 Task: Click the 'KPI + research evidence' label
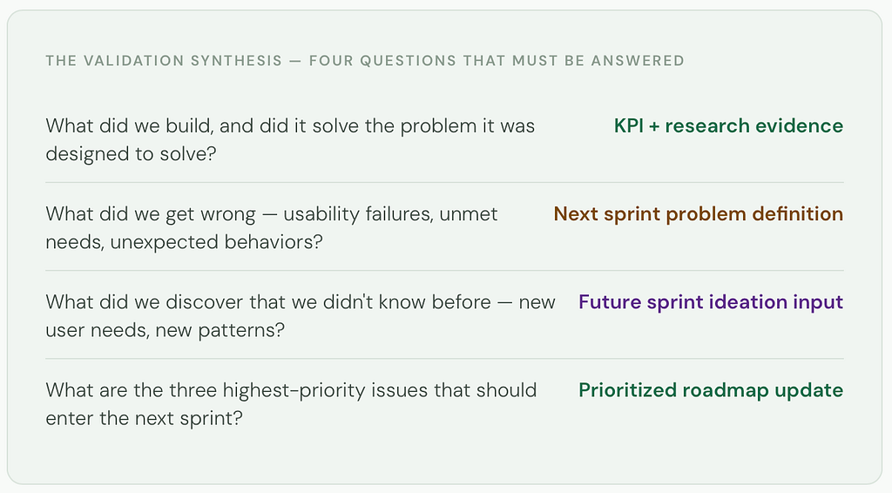click(728, 125)
